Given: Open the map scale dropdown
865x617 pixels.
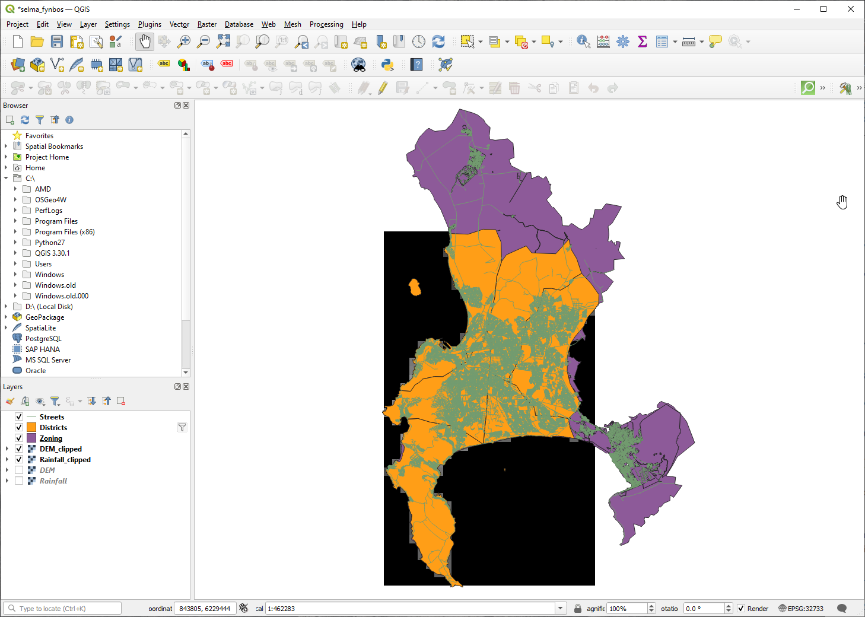Looking at the screenshot, I should [560, 609].
